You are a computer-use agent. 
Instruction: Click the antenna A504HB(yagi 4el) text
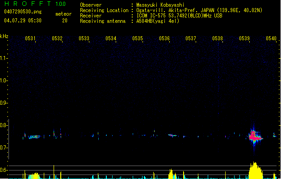158,21
